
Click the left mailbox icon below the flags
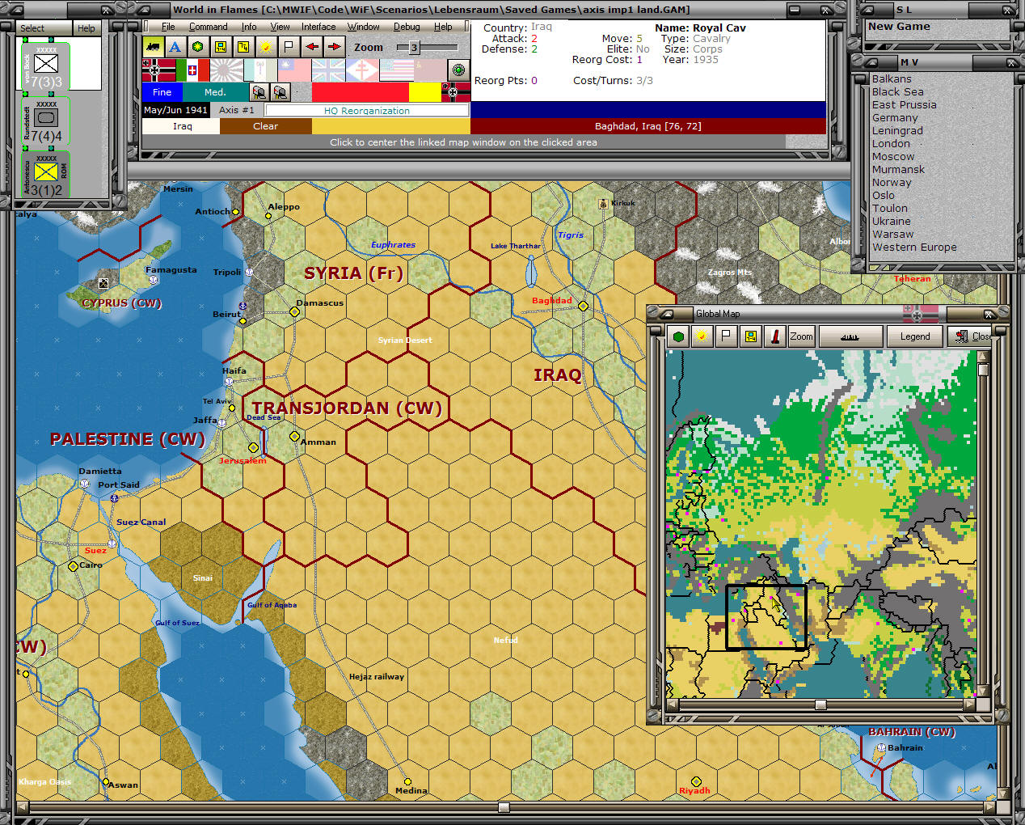coord(259,92)
